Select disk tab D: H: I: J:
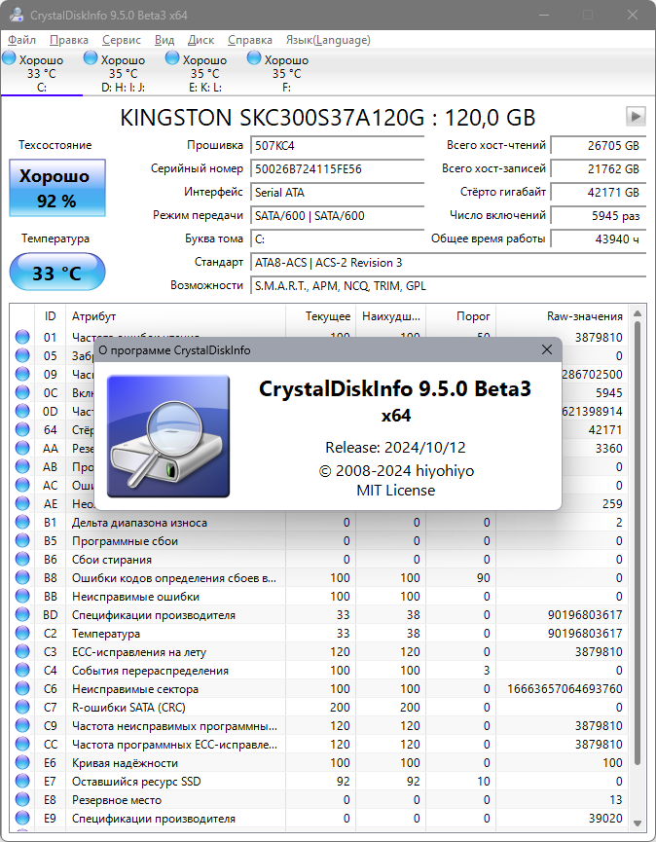Viewport: 656px width, 842px height. coord(123,72)
